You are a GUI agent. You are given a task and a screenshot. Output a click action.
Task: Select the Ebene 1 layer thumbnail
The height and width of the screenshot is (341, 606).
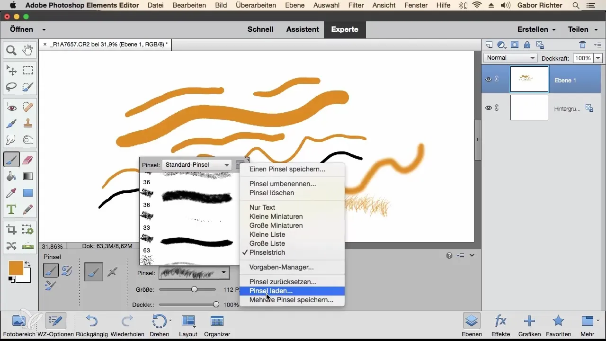529,79
